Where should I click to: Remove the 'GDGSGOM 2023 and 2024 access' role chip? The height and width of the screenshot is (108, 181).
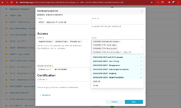coord(120,42)
